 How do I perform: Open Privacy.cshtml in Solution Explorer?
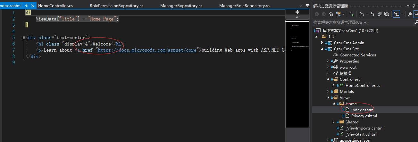[364, 116]
